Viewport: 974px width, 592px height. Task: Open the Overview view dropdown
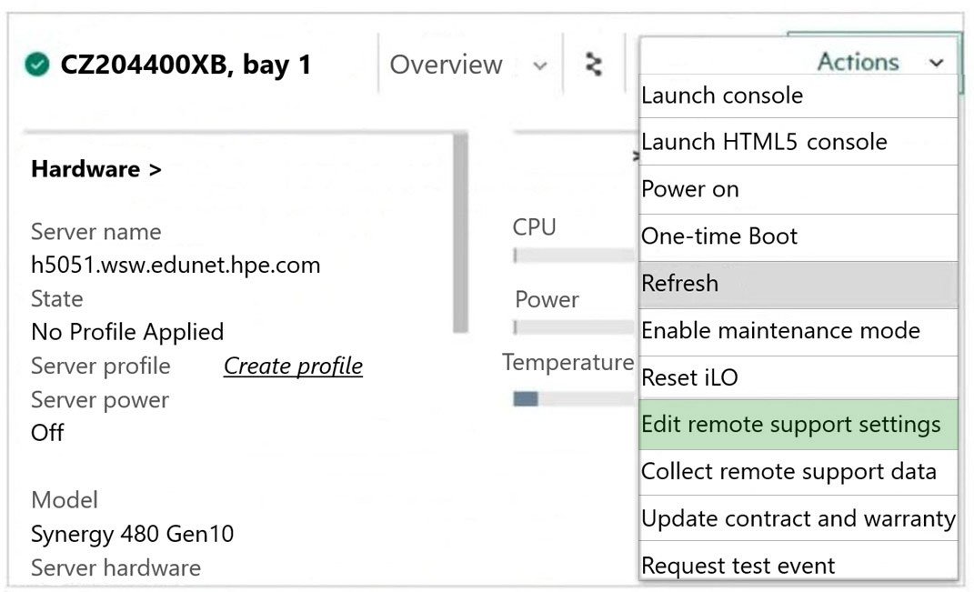pyautogui.click(x=468, y=65)
